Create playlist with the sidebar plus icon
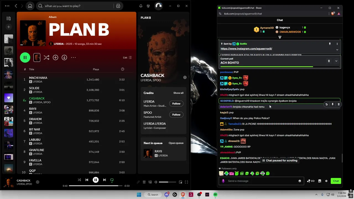The height and width of the screenshot is (199, 354). (x=9, y=27)
